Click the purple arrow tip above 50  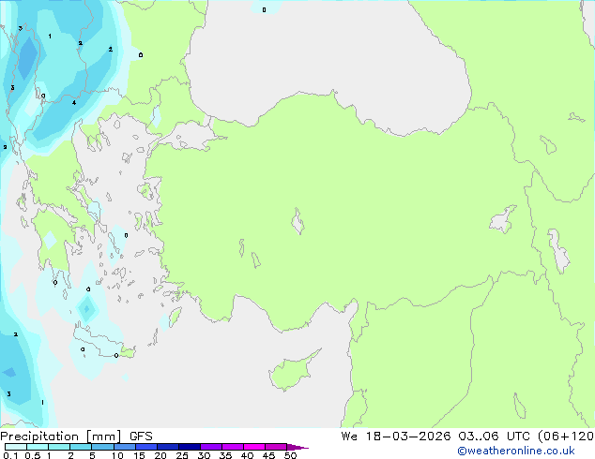point(297,447)
